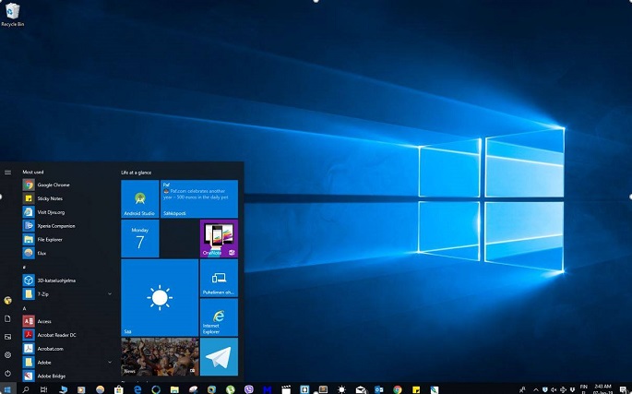Open the OneNote tile
Screen dimensions: 632x394
coord(219,238)
